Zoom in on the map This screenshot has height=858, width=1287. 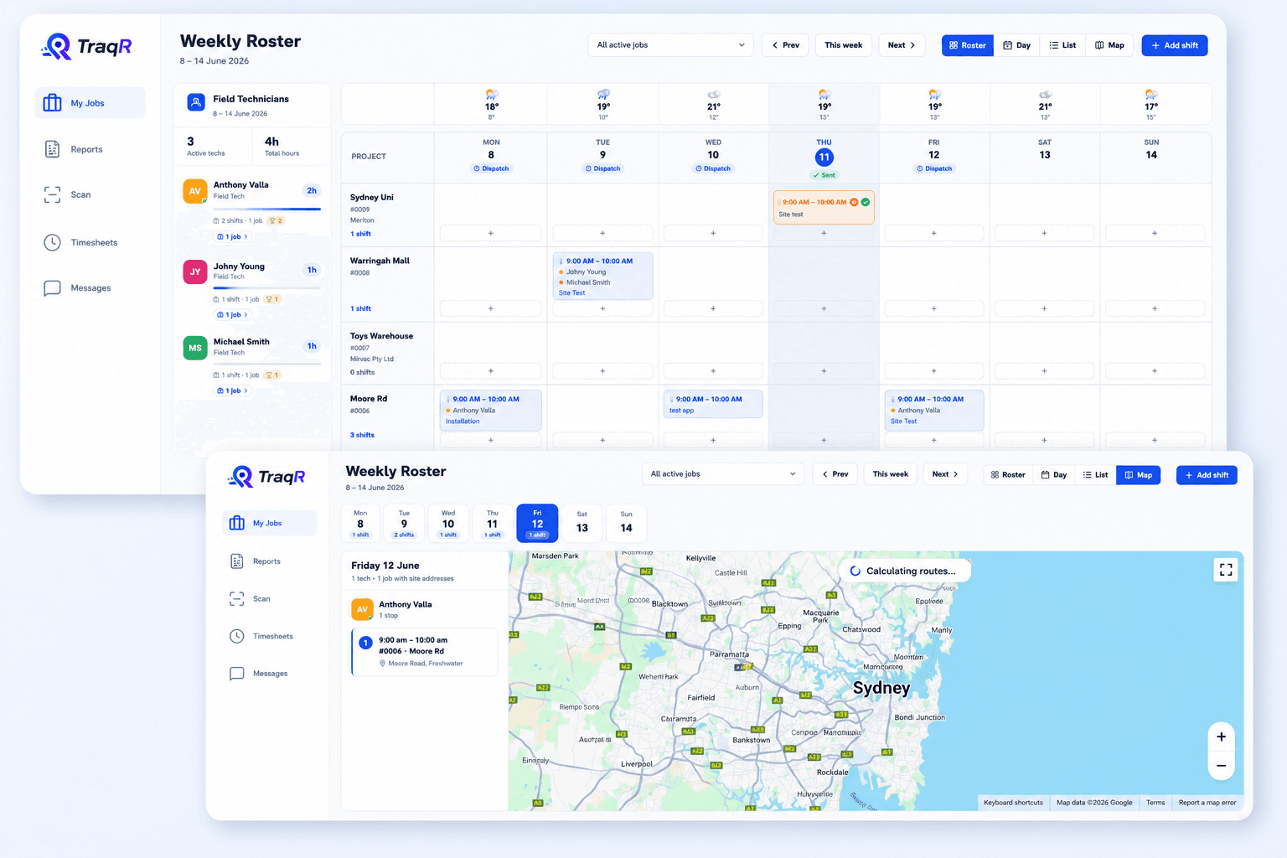1221,737
